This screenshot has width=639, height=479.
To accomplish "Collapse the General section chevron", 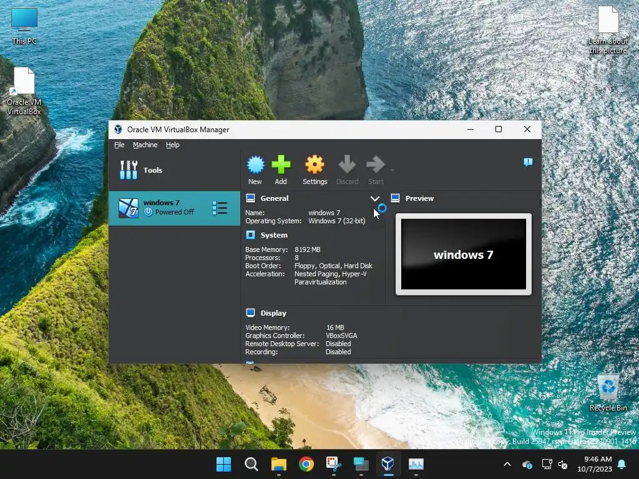I will [374, 199].
